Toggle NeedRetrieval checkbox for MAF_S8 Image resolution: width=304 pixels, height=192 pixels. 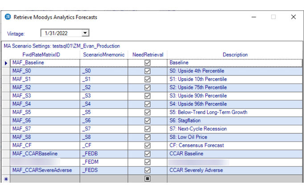tap(148, 137)
